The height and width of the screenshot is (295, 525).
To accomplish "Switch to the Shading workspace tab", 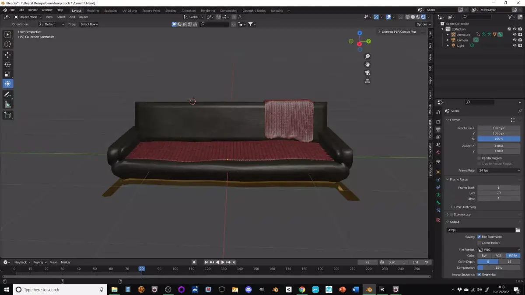I will (x=171, y=10).
